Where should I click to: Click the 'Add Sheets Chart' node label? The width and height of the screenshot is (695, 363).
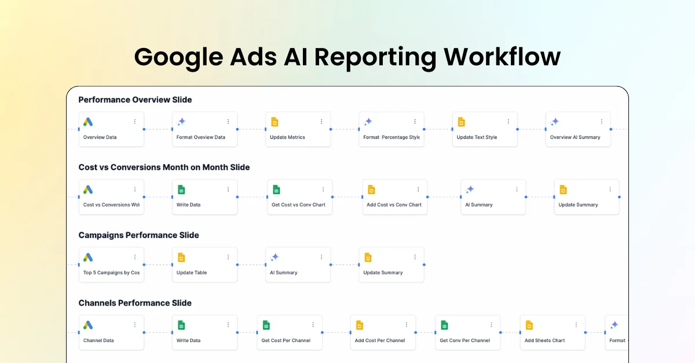(x=545, y=340)
